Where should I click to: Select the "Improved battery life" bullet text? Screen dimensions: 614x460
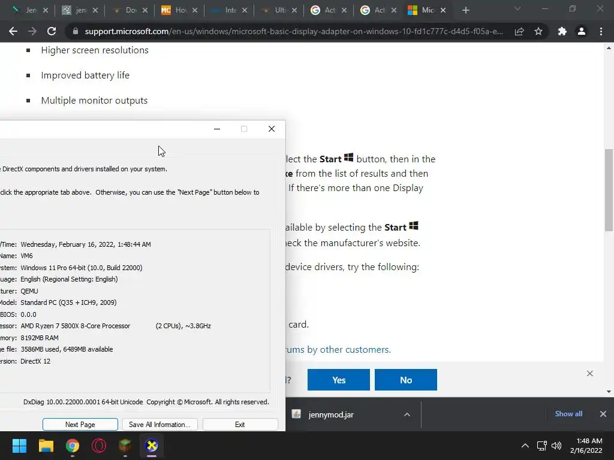85,75
